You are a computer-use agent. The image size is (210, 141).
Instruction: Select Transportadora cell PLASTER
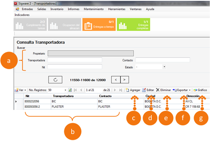pyautogui.click(x=74, y=107)
